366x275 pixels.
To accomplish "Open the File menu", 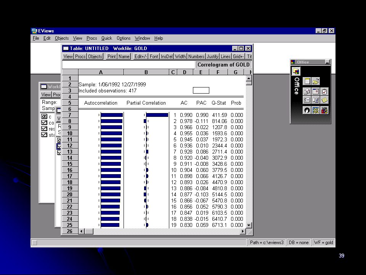I will [x=36, y=38].
